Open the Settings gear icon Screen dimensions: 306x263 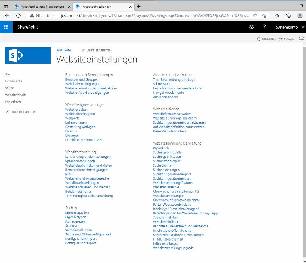(x=252, y=26)
